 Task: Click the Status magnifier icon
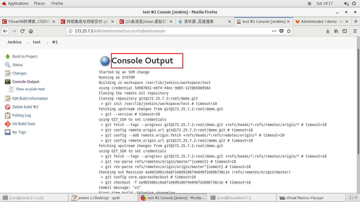point(8,65)
